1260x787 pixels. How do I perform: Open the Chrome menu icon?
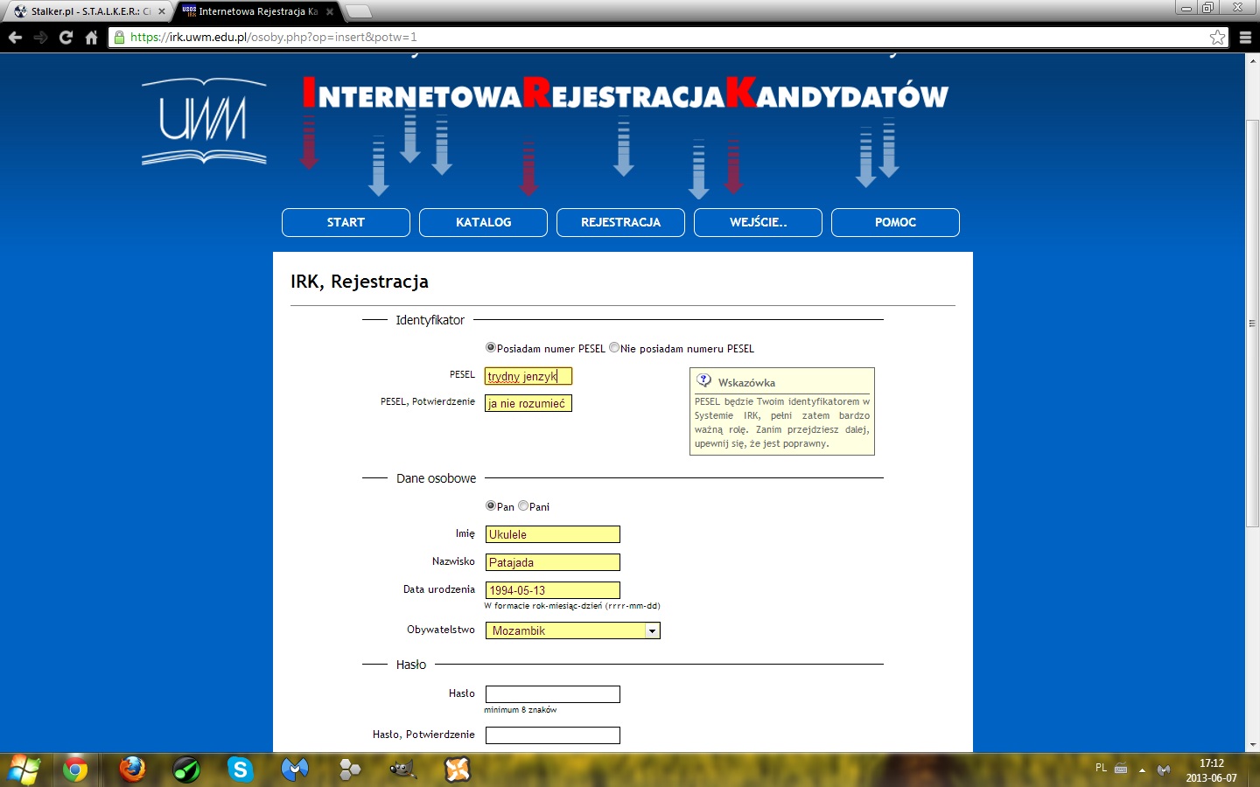coord(1245,38)
